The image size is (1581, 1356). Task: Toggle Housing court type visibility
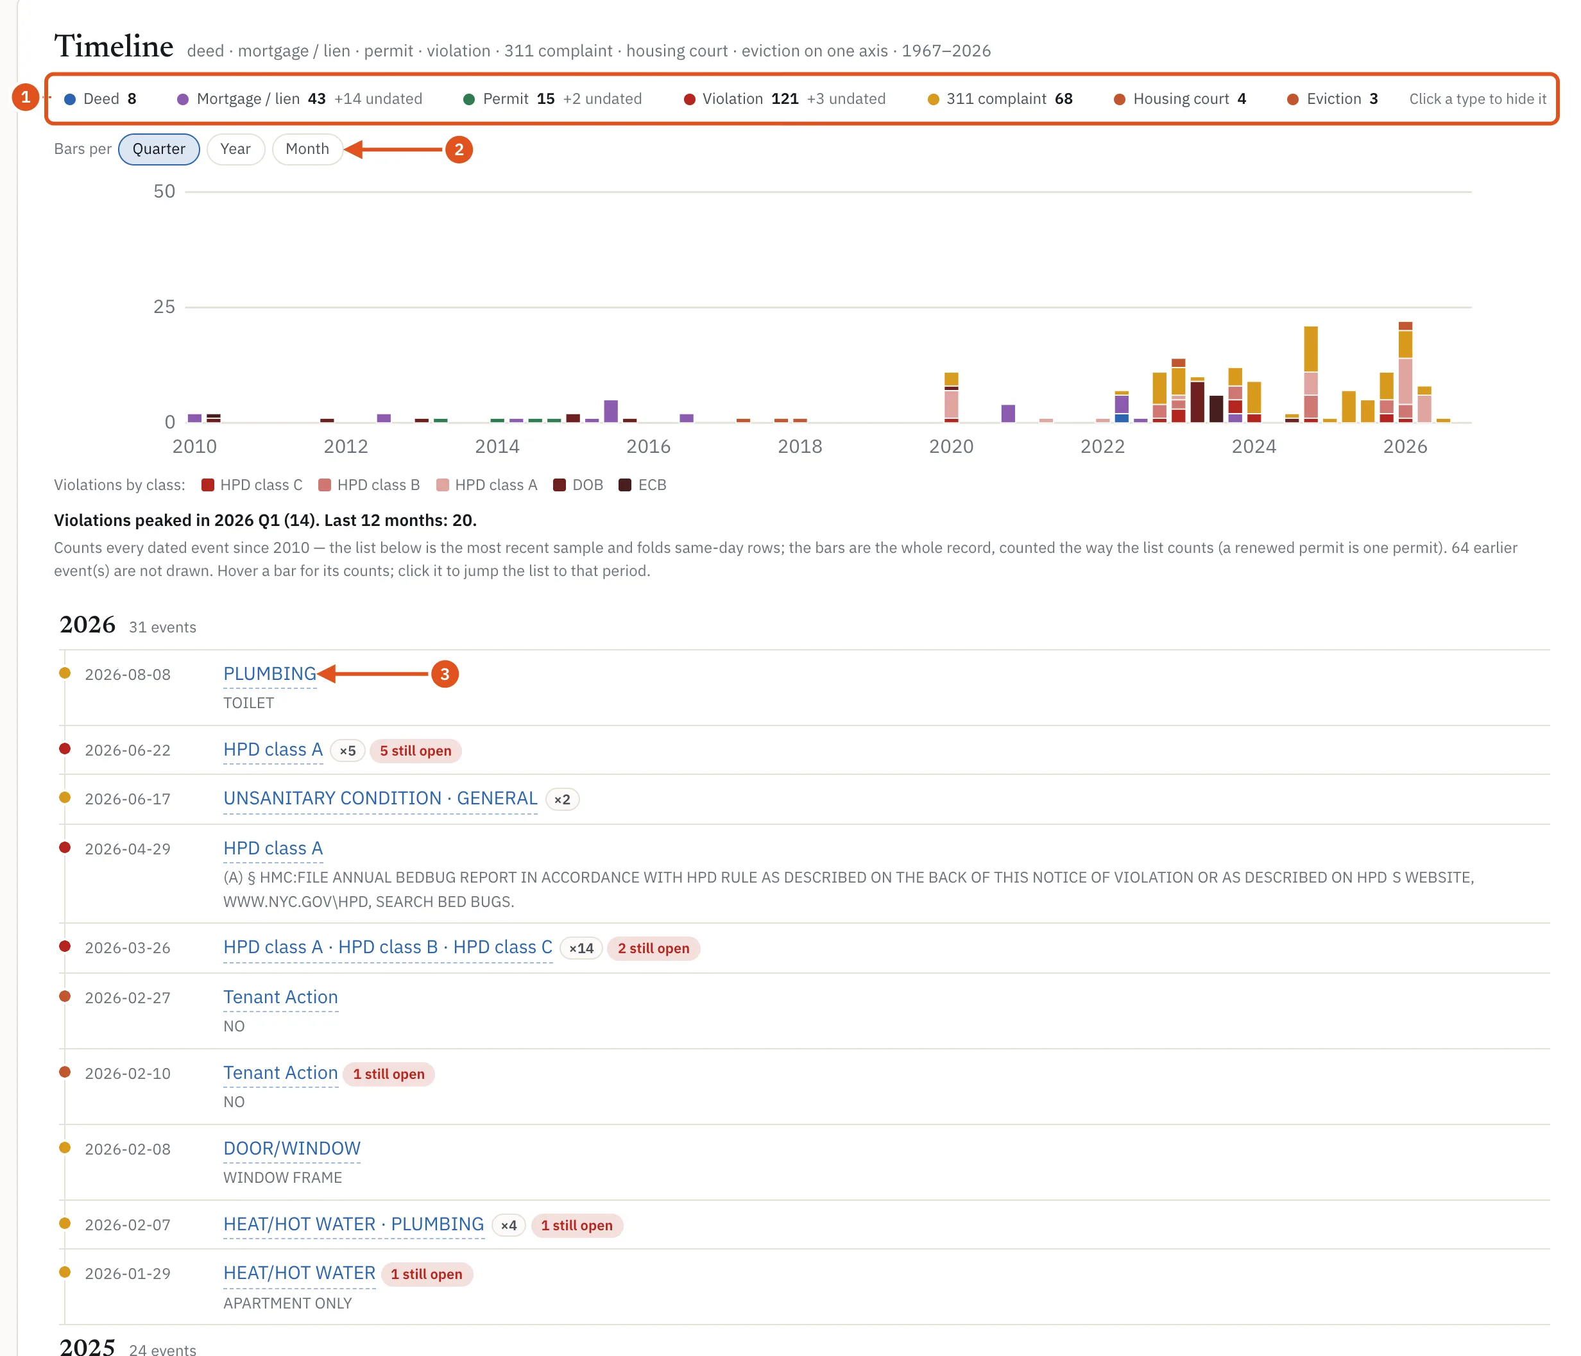(x=1179, y=99)
